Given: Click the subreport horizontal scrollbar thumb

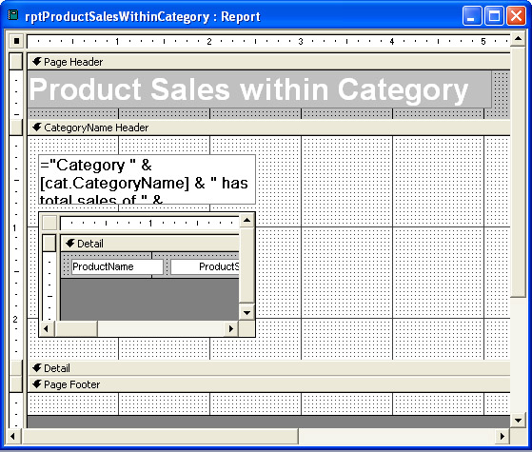Looking at the screenshot, I should [x=76, y=328].
